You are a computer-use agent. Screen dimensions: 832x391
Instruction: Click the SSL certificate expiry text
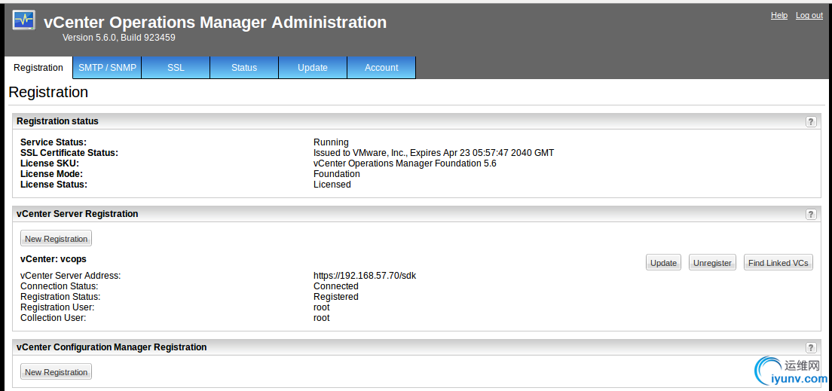click(x=433, y=153)
